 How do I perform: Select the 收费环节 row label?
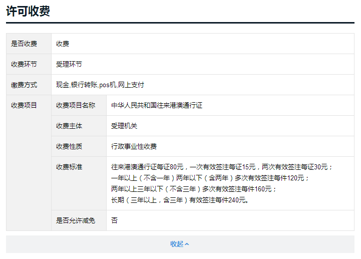point(24,64)
